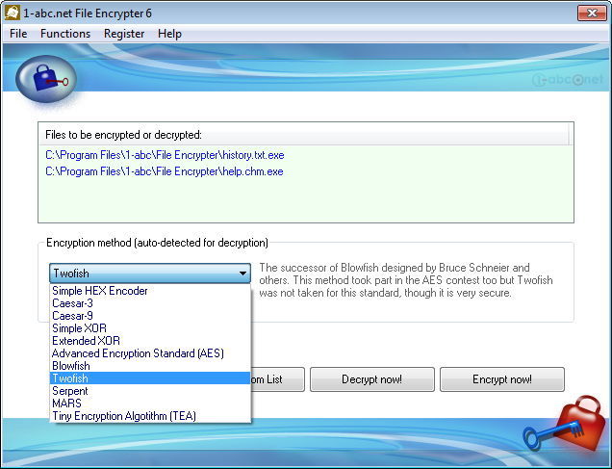
Task: Open the Help menu
Action: (169, 34)
